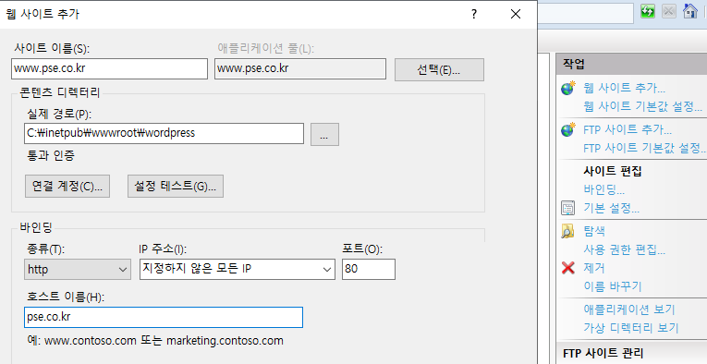Click 기본 설정... link
The height and width of the screenshot is (364, 707).
tap(611, 208)
